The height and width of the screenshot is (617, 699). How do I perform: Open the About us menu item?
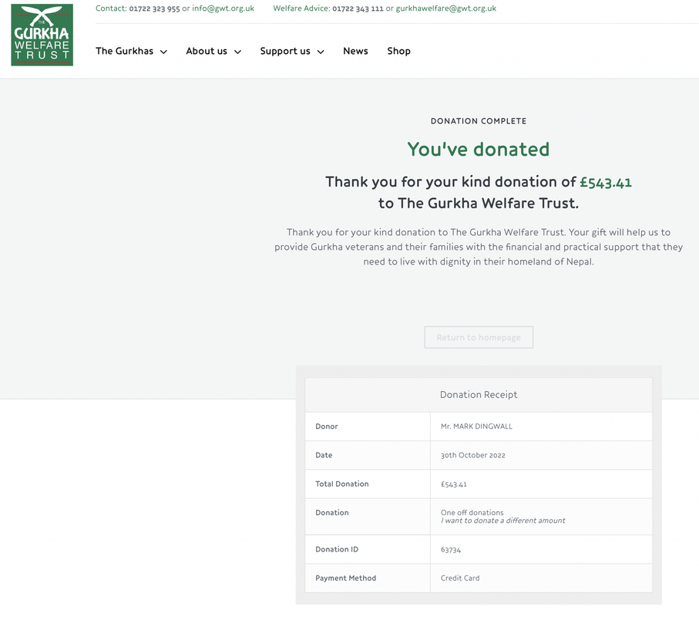(207, 51)
